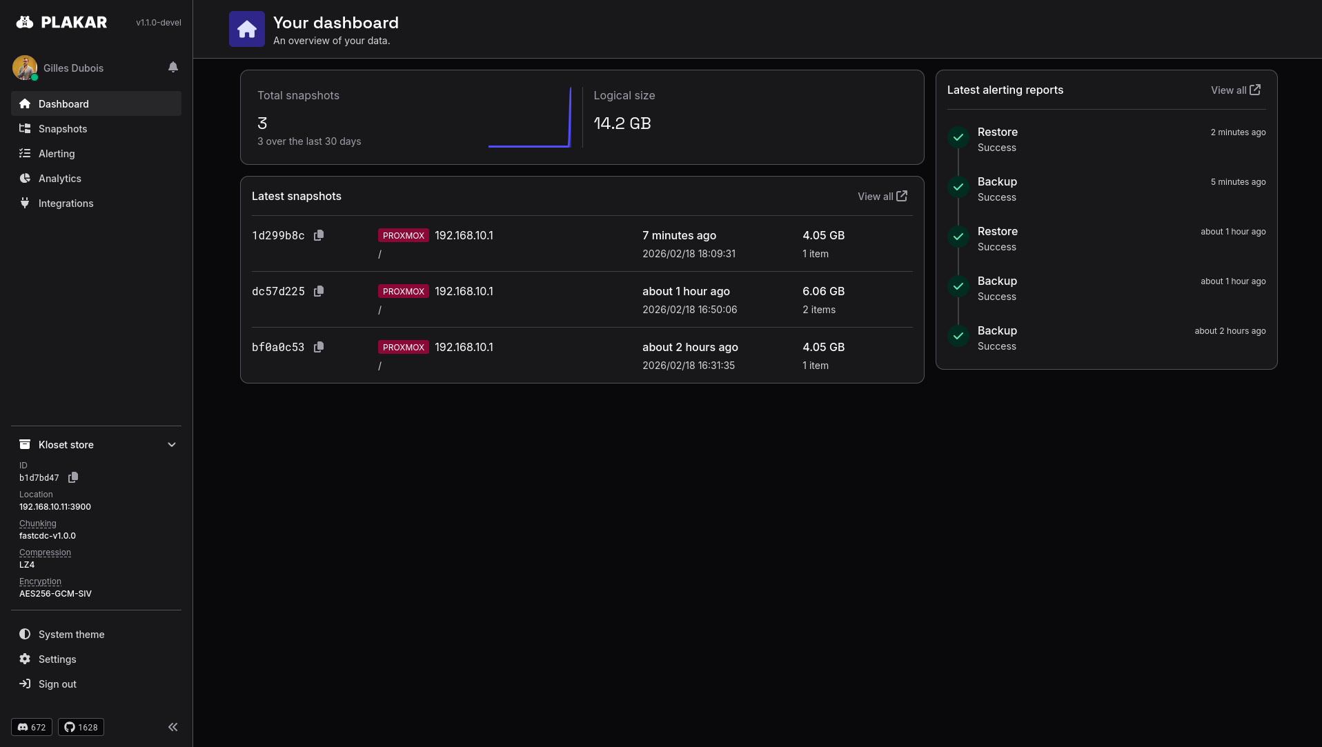1322x747 pixels.
Task: Copy the Kloset store ID b1d7bd47
Action: click(x=73, y=477)
